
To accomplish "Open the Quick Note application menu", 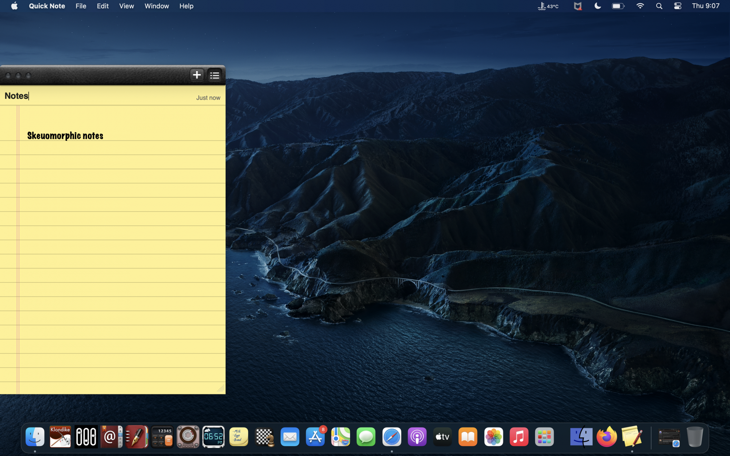I will click(x=47, y=6).
